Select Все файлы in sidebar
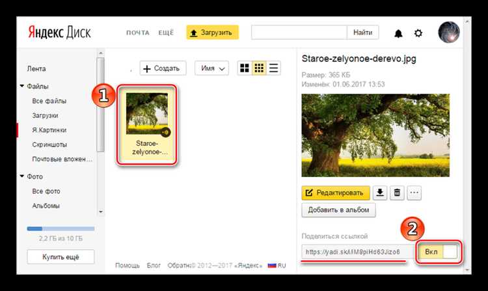The height and width of the screenshot is (291, 488). point(49,101)
